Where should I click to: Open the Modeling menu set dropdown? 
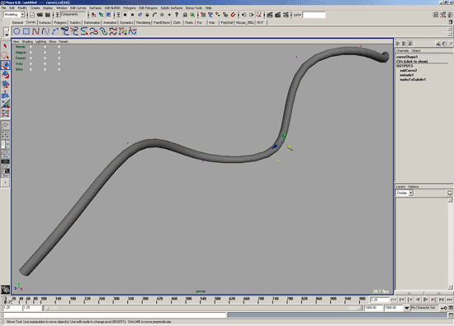[22, 14]
